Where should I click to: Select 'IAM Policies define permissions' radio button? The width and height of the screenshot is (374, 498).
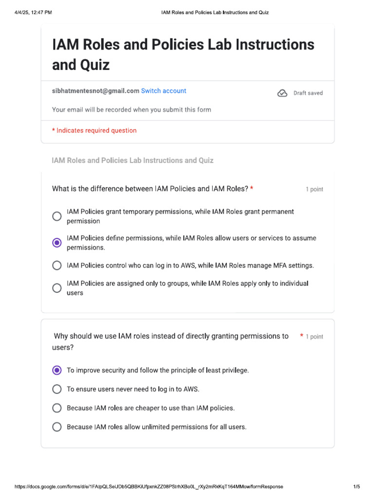pyautogui.click(x=57, y=243)
